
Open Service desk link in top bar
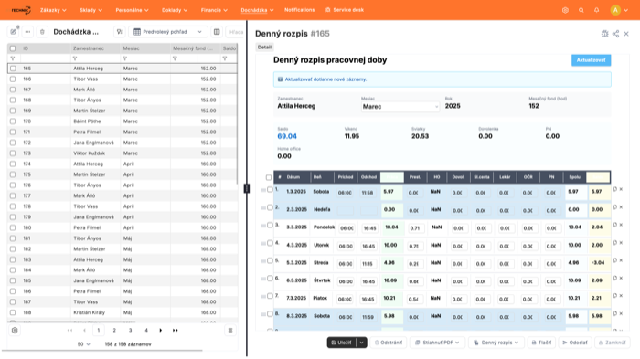pos(345,10)
